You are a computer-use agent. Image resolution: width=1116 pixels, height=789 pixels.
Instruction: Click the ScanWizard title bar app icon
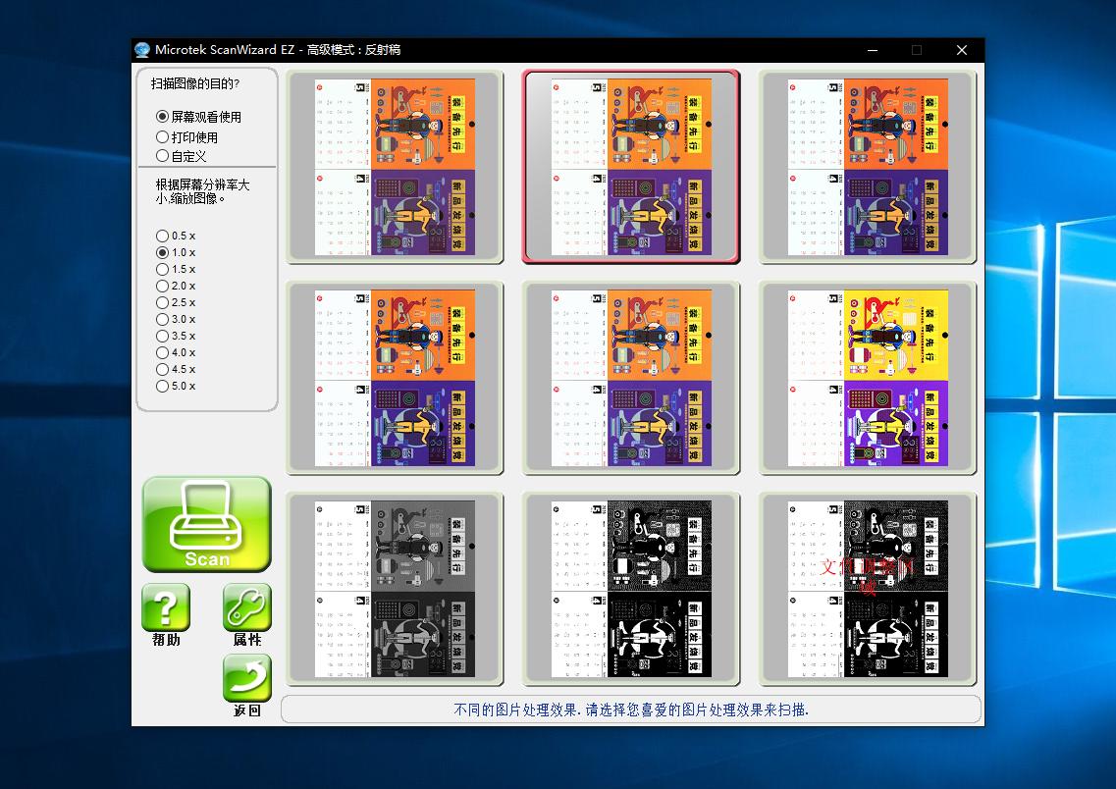click(142, 50)
